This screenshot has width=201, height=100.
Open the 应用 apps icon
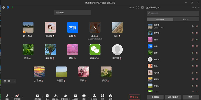[103, 97]
